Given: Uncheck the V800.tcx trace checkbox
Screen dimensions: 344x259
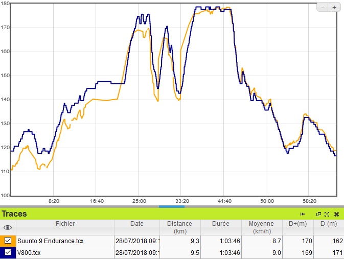Looking at the screenshot, I should (8, 252).
